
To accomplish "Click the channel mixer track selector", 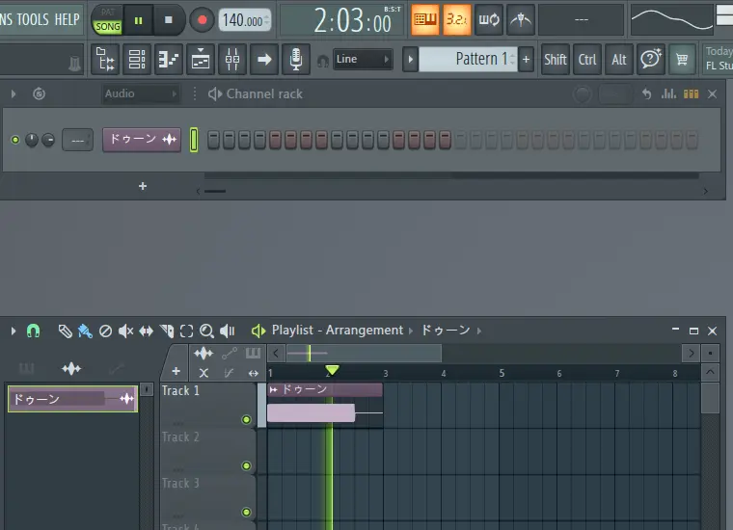I will point(77,140).
